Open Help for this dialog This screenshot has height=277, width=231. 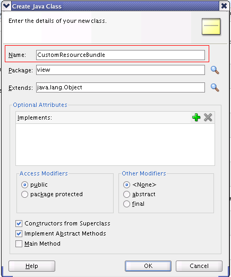click(32, 266)
